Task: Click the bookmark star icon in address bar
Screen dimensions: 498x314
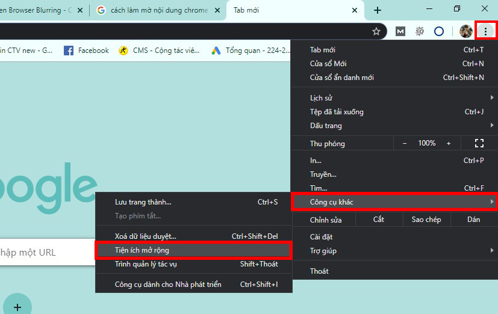Action: [376, 31]
